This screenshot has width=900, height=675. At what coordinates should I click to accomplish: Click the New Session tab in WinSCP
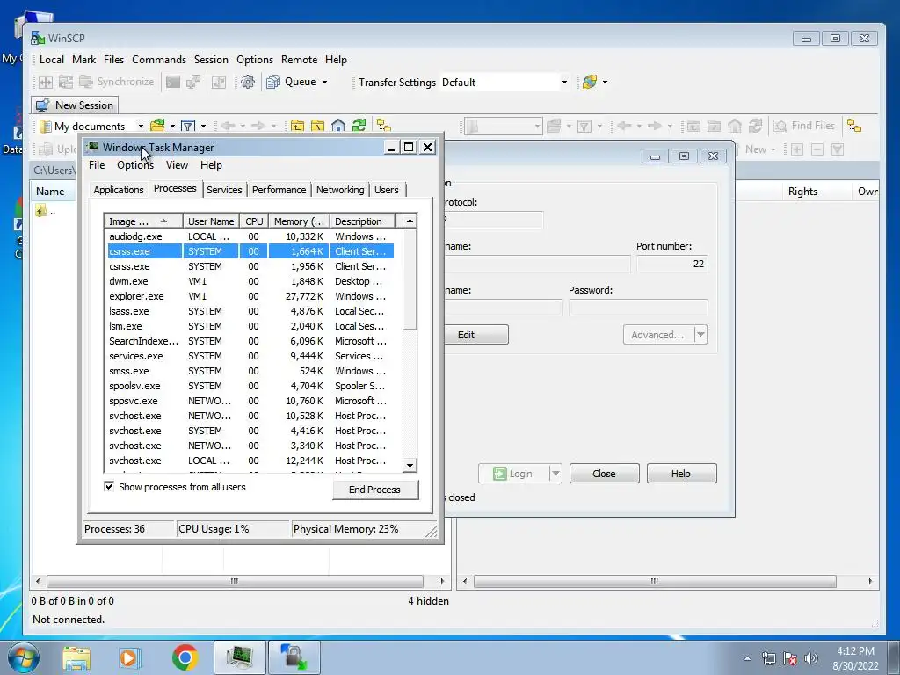coord(75,105)
